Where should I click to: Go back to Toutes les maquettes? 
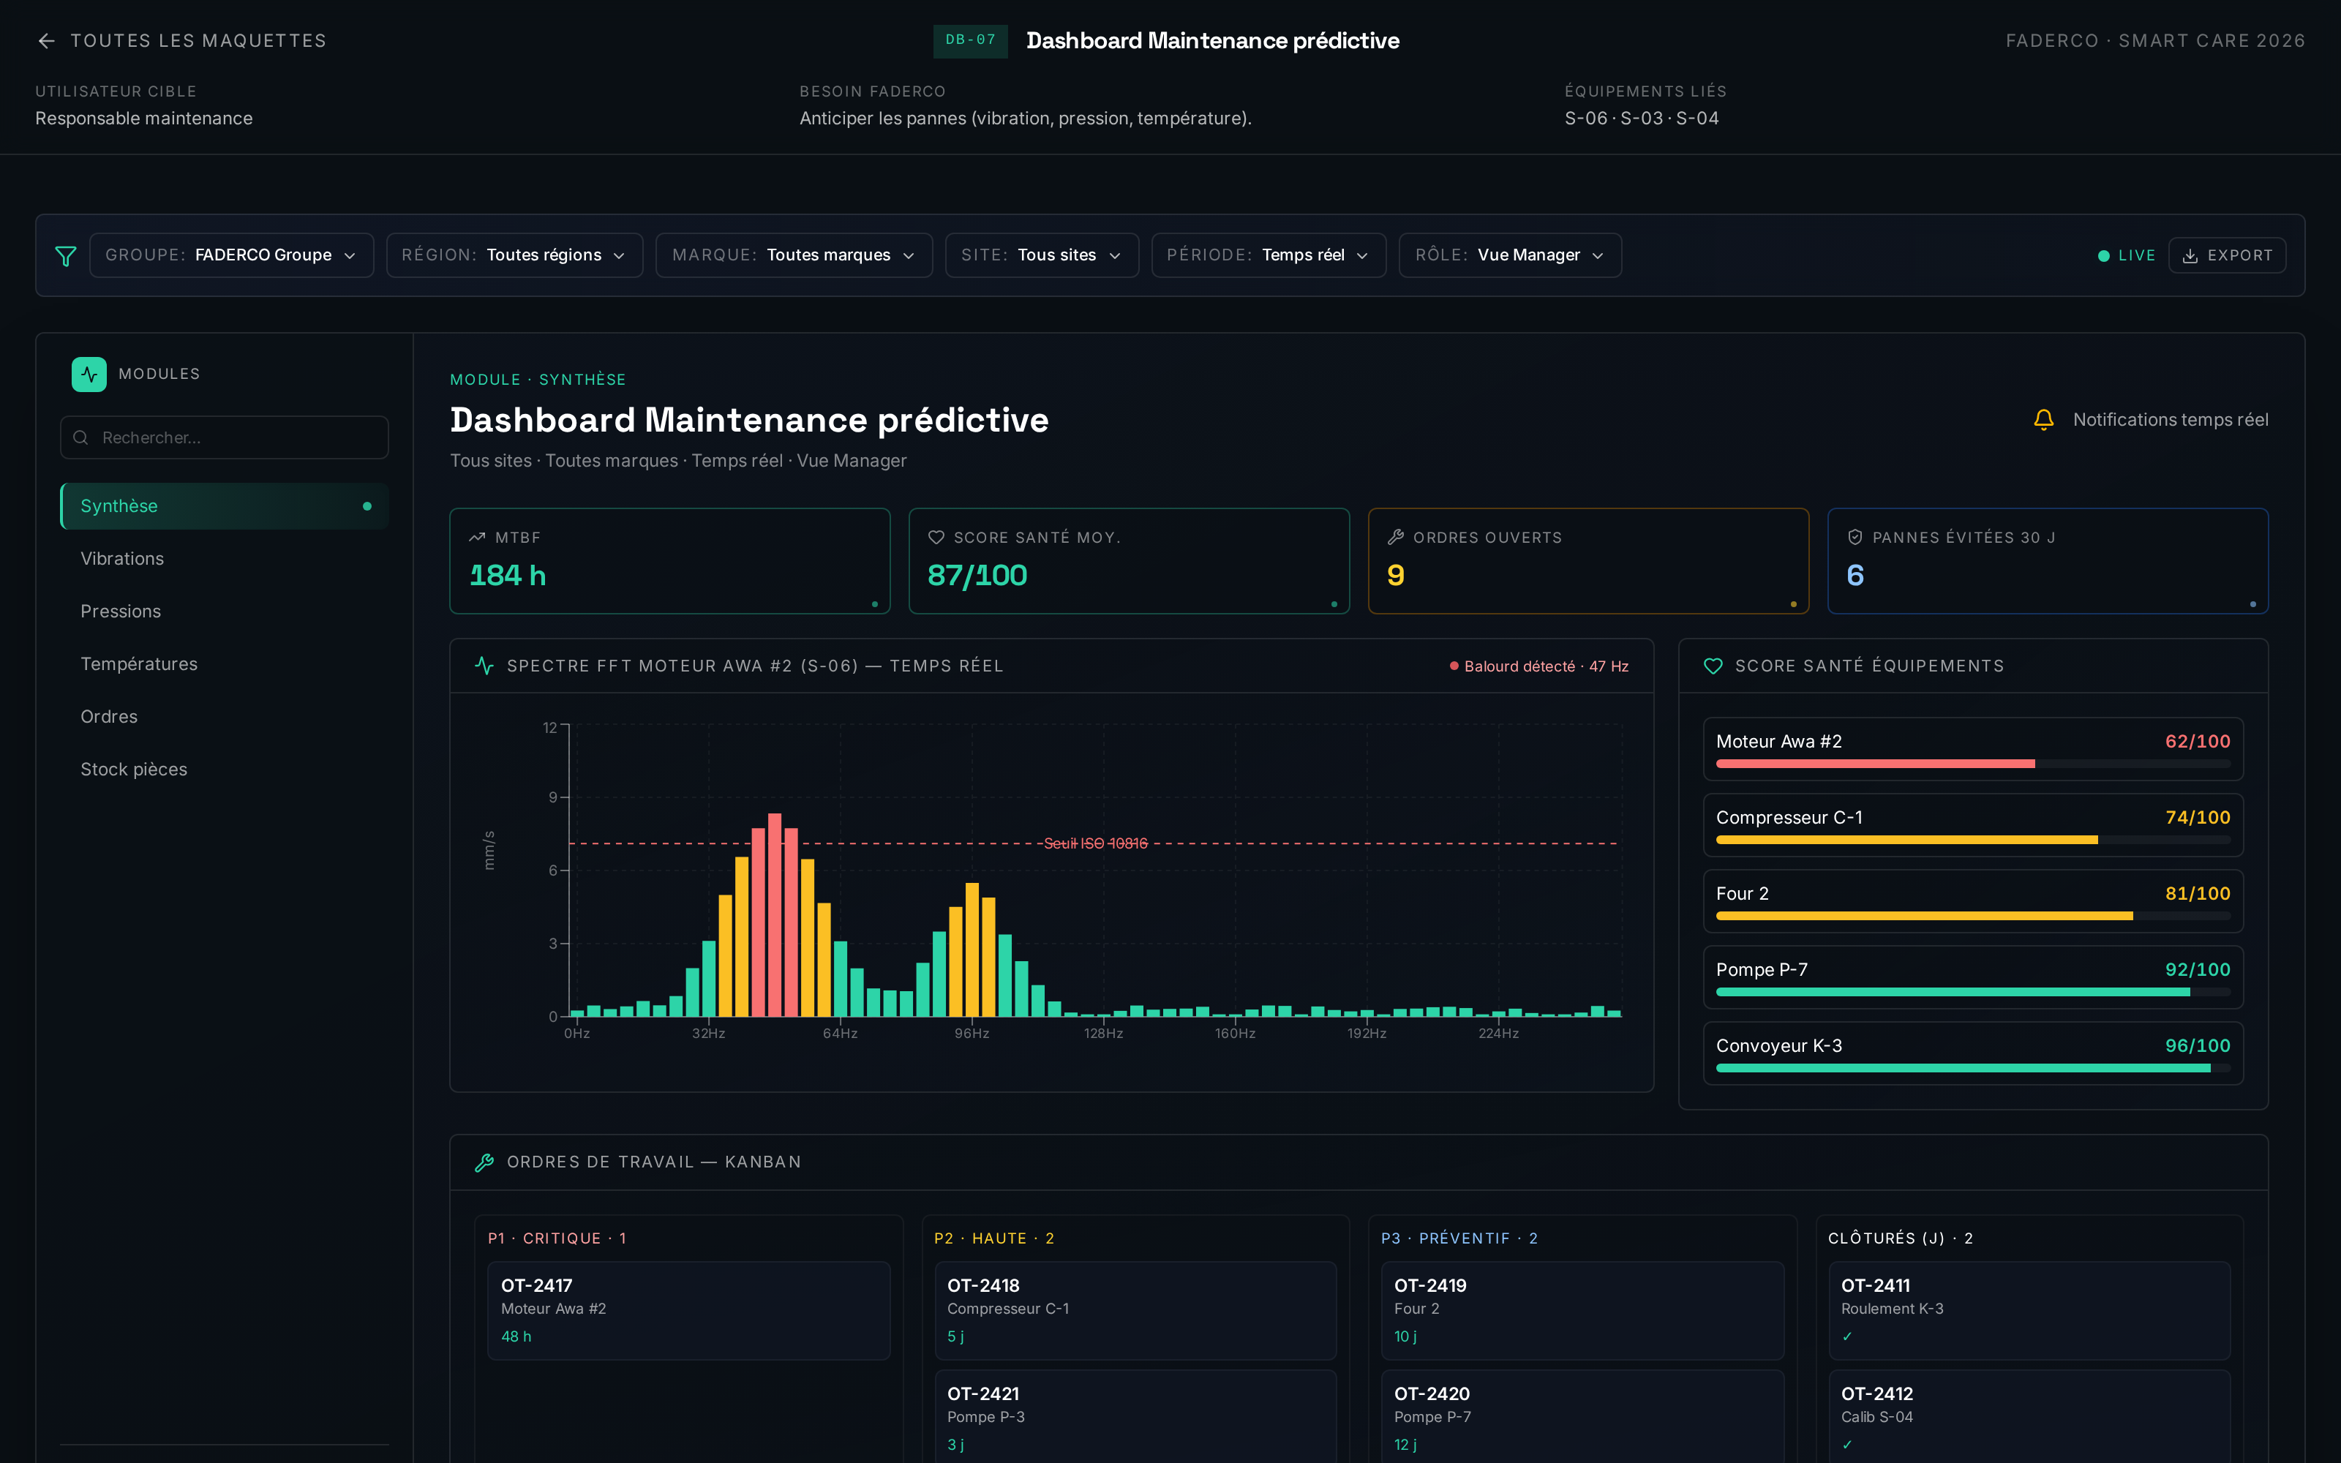[182, 41]
